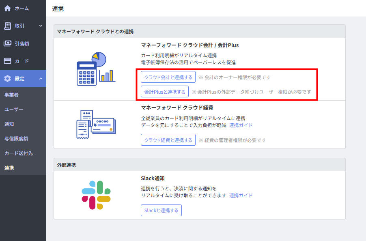Select 設定 in the sidebar
366x241 pixels.
[x=23, y=79]
